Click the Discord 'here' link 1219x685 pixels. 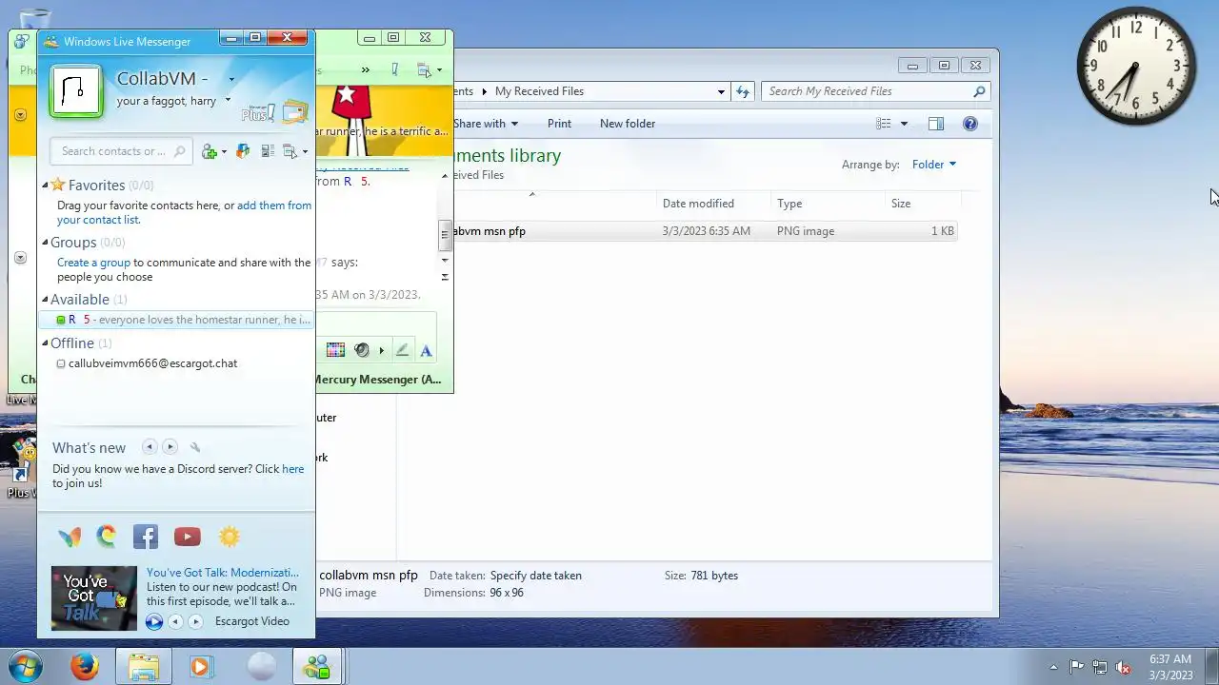293,469
